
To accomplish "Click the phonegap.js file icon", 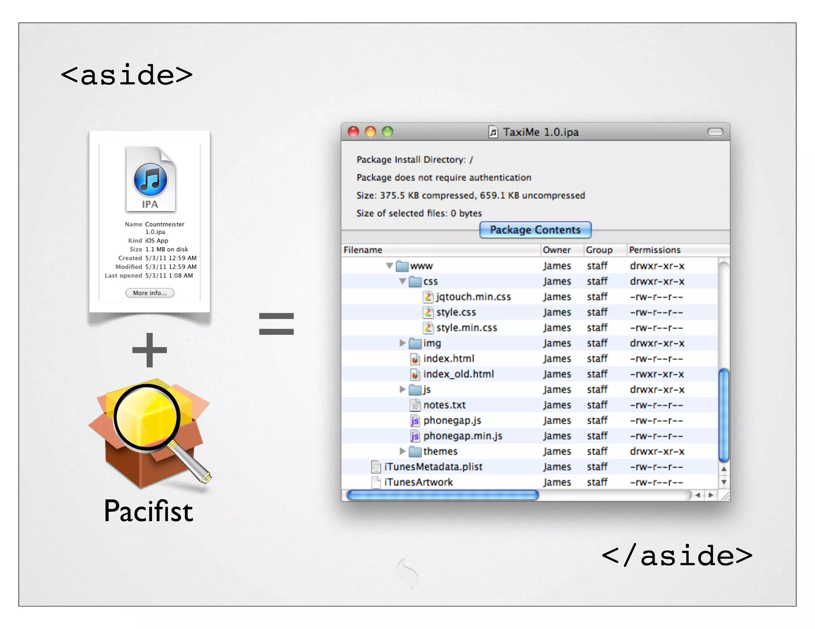I will coord(415,421).
